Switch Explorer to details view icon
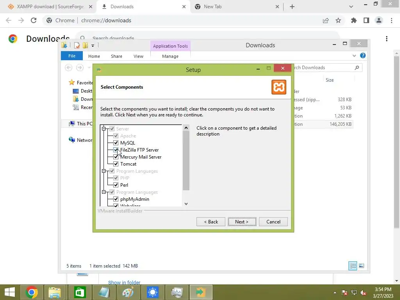The width and height of the screenshot is (400, 300). pyautogui.click(x=353, y=266)
